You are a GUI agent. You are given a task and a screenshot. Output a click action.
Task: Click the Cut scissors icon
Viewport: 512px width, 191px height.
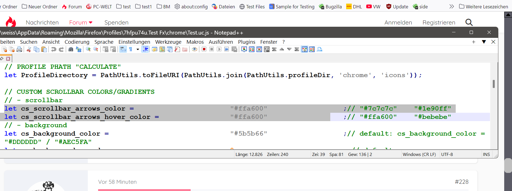(x=29, y=49)
